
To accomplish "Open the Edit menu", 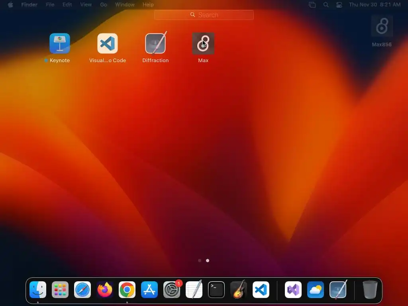I will click(x=67, y=5).
